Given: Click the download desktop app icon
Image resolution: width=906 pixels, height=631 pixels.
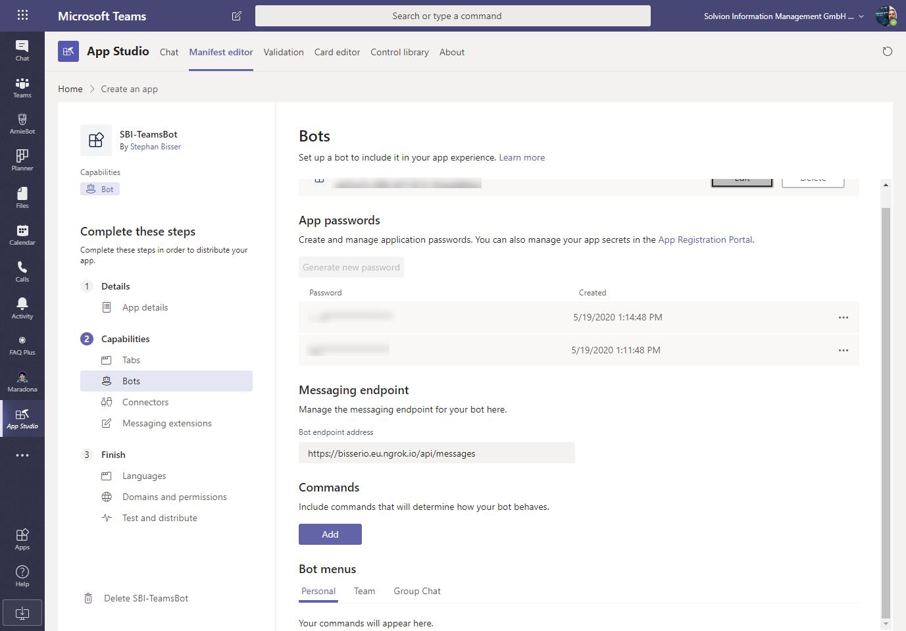Looking at the screenshot, I should (x=22, y=613).
